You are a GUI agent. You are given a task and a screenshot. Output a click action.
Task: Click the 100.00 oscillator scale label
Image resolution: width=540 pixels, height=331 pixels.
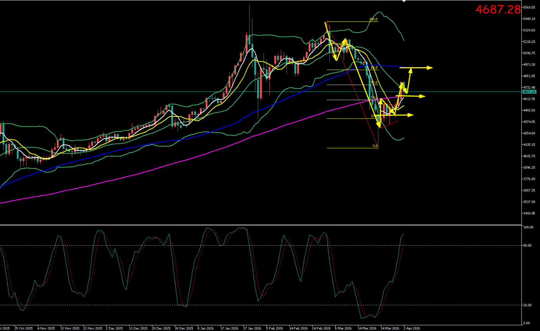coord(528,228)
